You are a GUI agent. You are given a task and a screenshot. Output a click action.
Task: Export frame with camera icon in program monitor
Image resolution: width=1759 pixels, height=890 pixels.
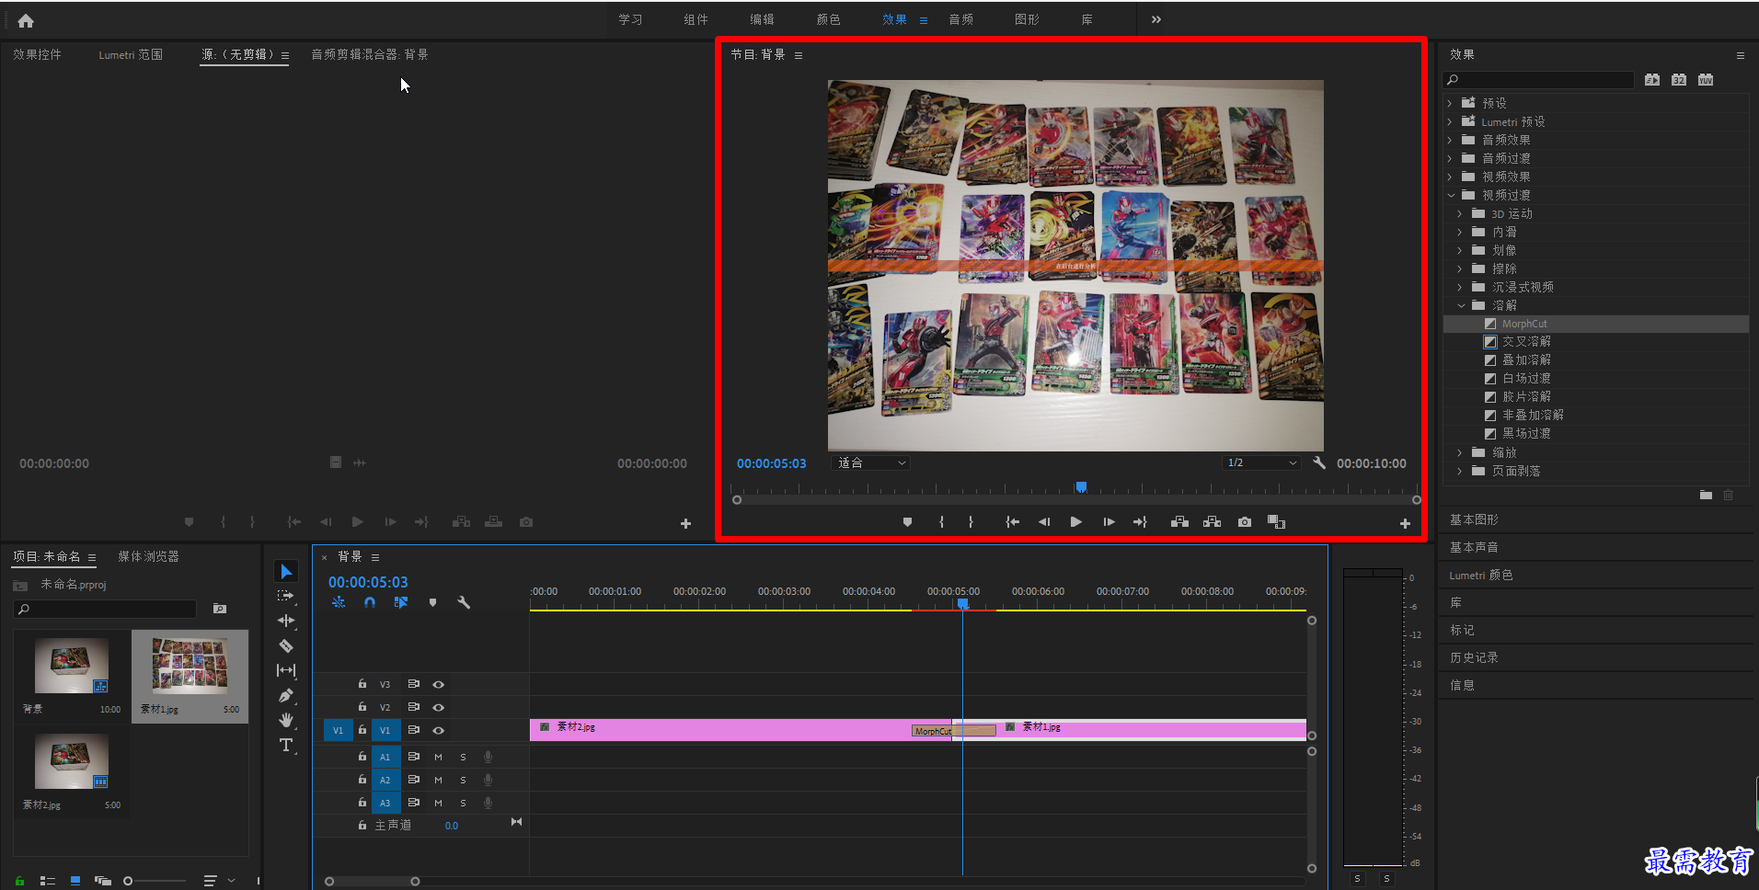click(1245, 522)
